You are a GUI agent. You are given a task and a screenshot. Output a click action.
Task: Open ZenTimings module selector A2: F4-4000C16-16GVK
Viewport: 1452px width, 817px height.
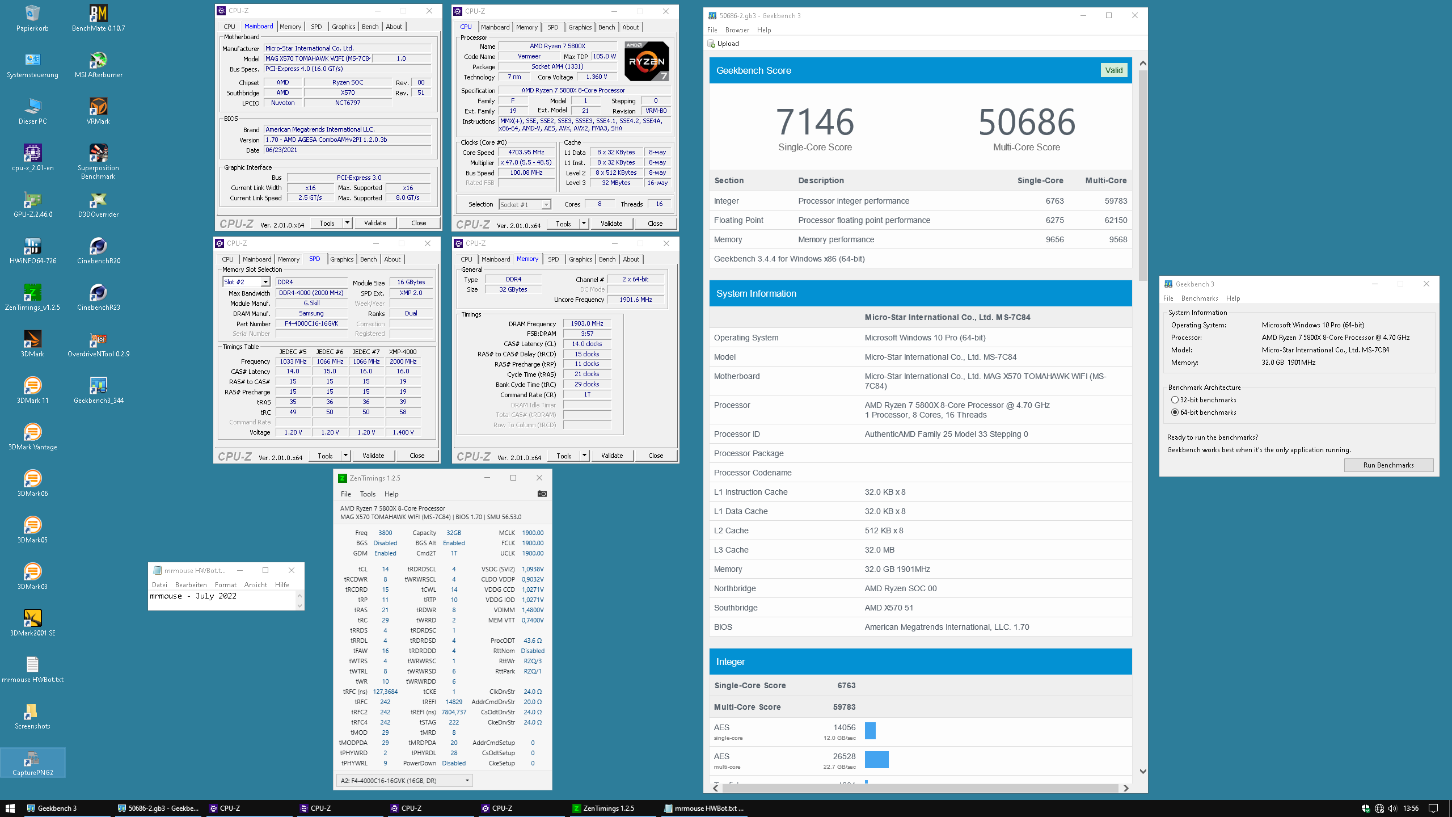pyautogui.click(x=404, y=781)
